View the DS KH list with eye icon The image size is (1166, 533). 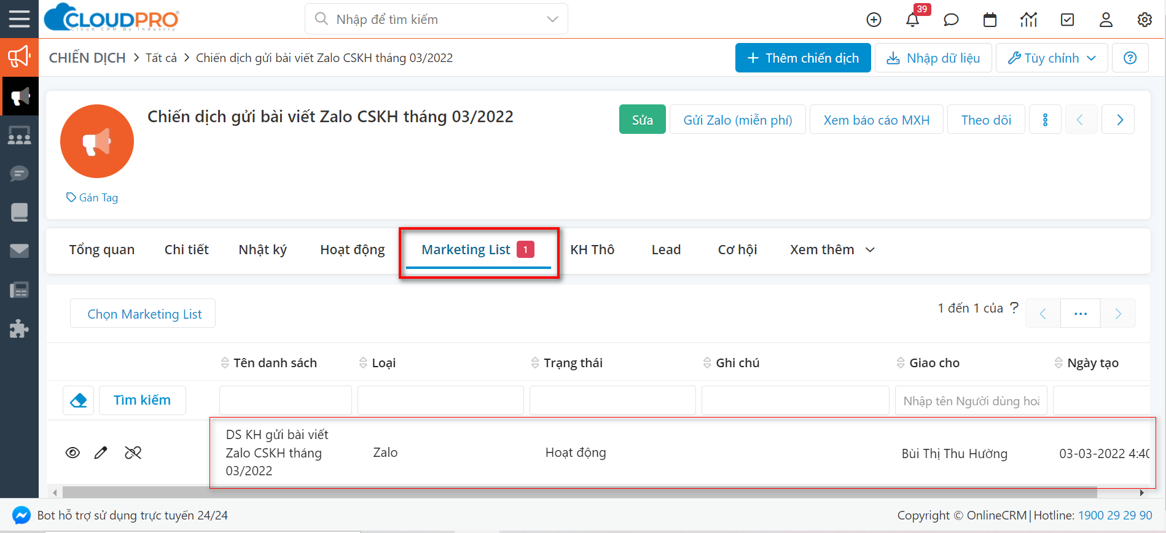[x=72, y=453]
